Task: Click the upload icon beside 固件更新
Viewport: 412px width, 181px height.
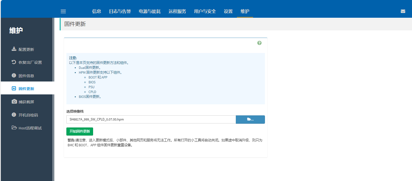Action: point(14,88)
